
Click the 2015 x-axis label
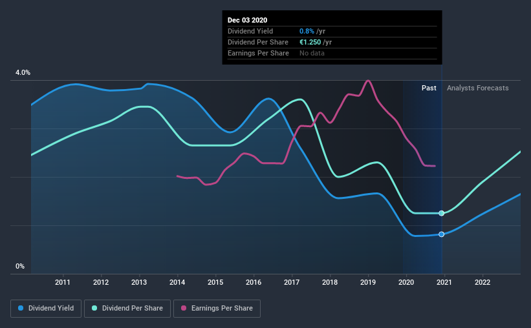pos(215,282)
